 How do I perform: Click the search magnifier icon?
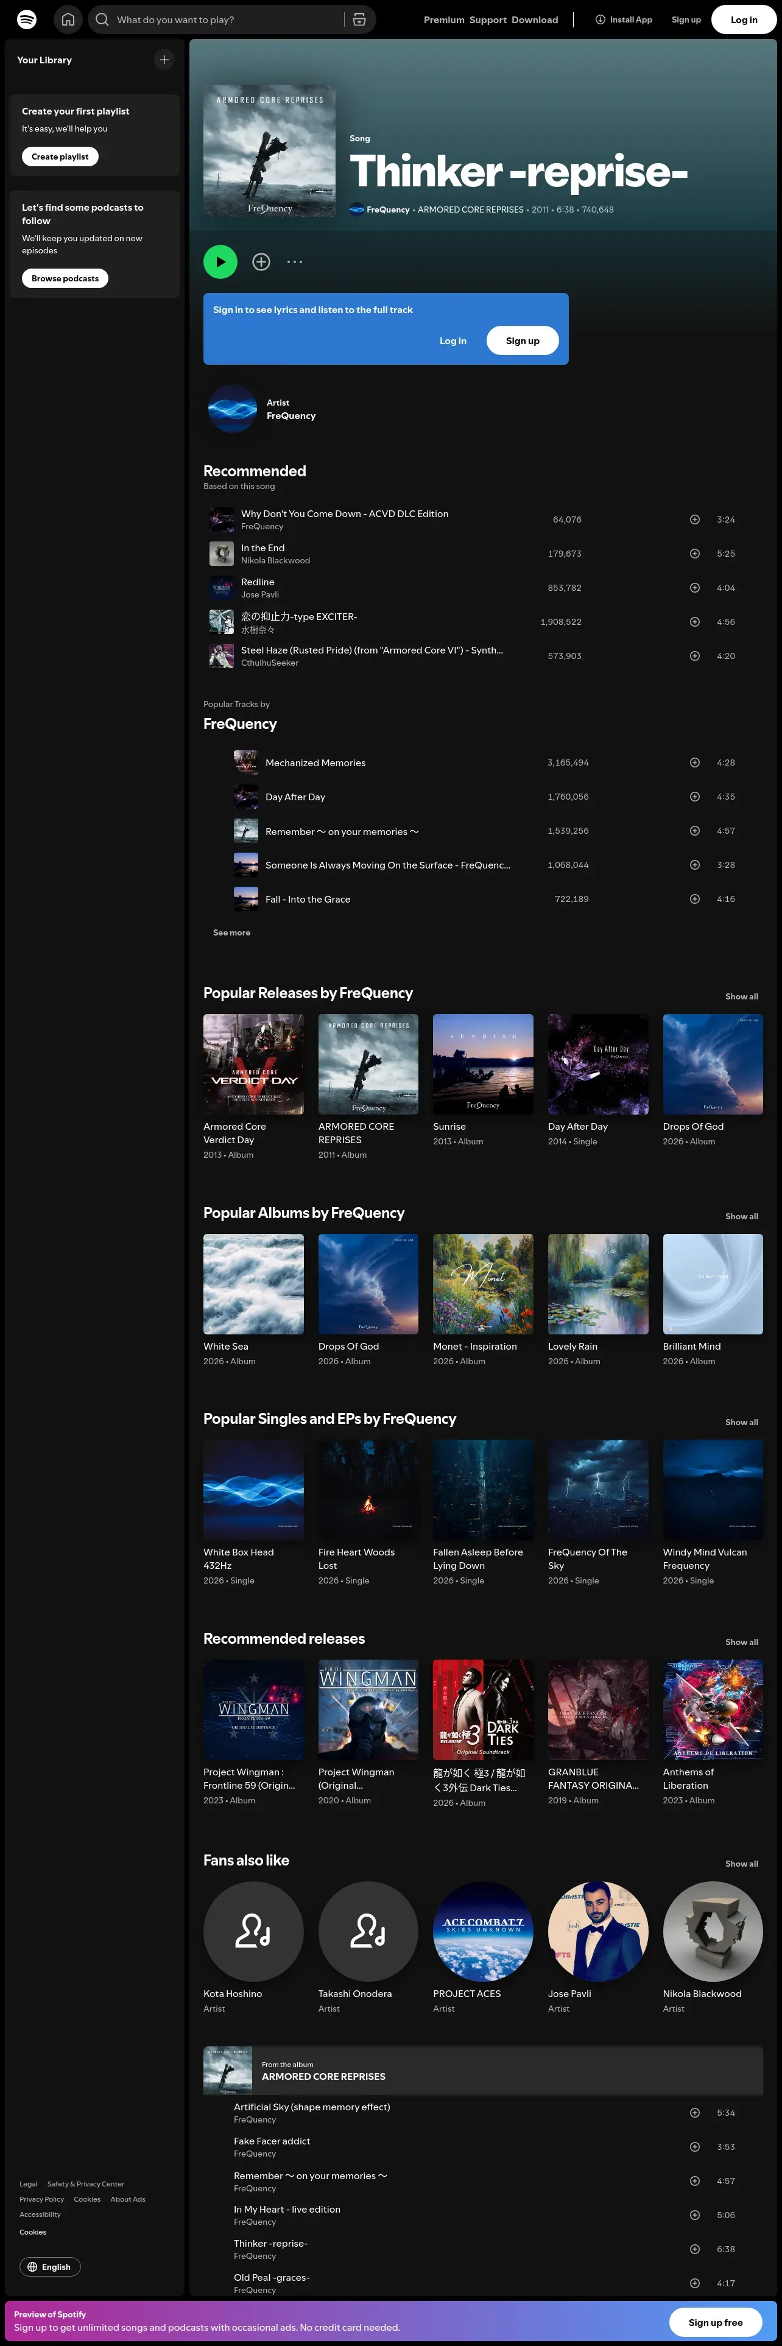pos(102,19)
